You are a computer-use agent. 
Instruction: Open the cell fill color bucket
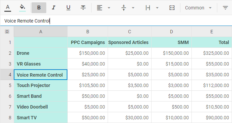[x=22, y=8]
